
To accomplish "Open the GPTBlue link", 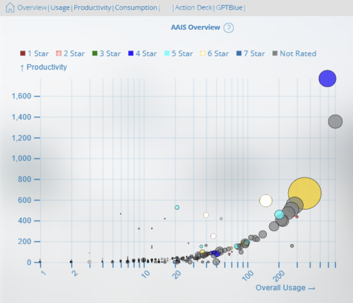I will click(x=229, y=8).
